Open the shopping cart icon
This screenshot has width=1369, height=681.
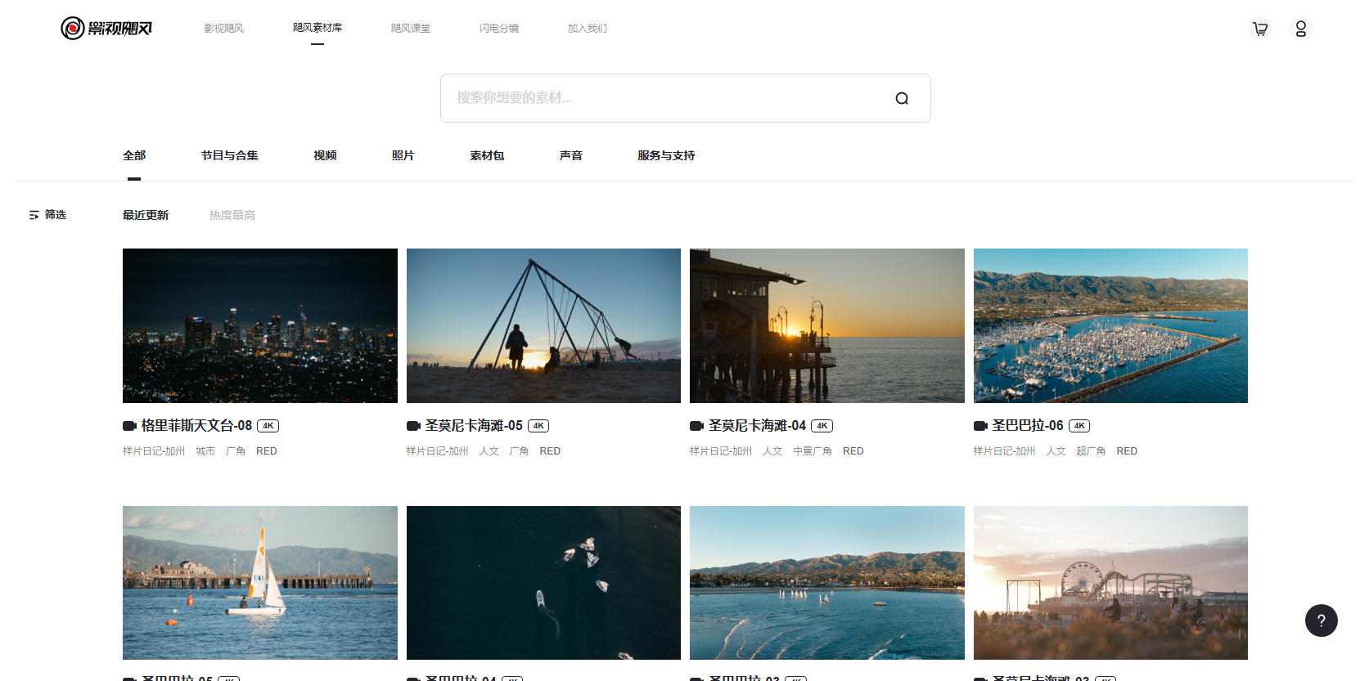[x=1260, y=29]
